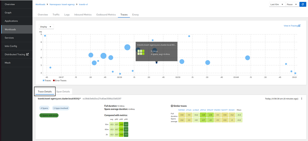Click the Namespace: travel-agency breadcrumb link
The height and width of the screenshot is (141, 308).
pos(62,4)
